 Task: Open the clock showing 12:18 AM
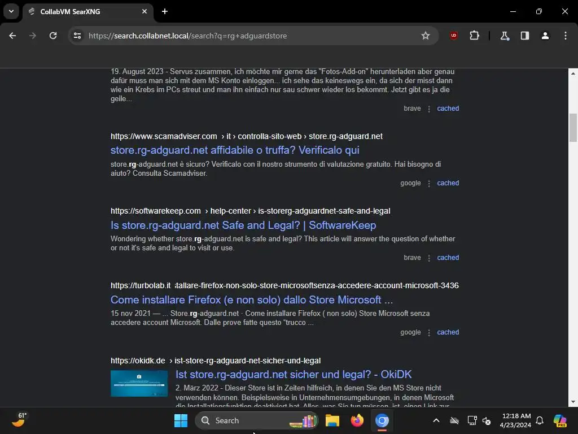[x=515, y=420]
